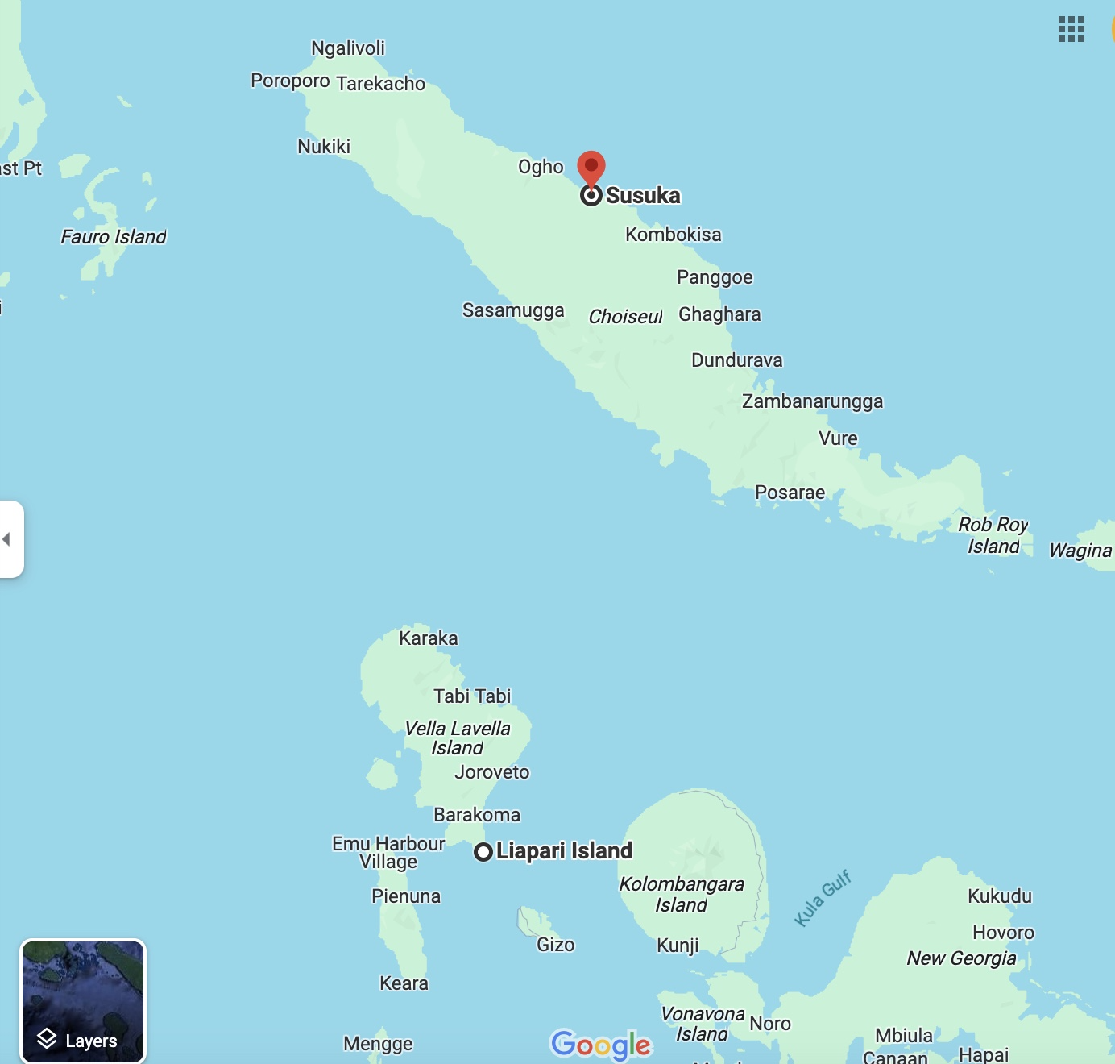The image size is (1115, 1064).
Task: Select the Noro town label
Action: pos(769,1024)
